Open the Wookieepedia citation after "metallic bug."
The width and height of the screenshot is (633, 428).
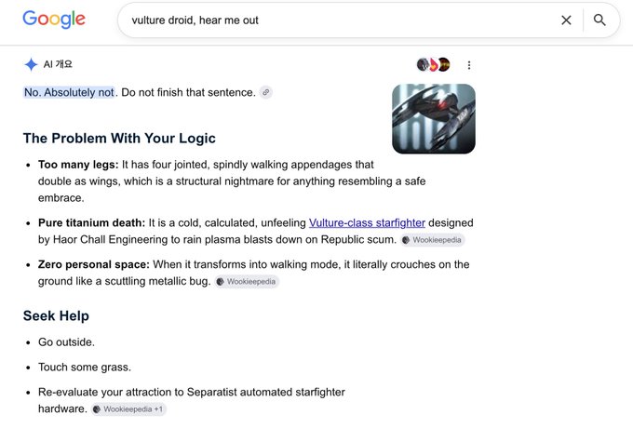247,282
